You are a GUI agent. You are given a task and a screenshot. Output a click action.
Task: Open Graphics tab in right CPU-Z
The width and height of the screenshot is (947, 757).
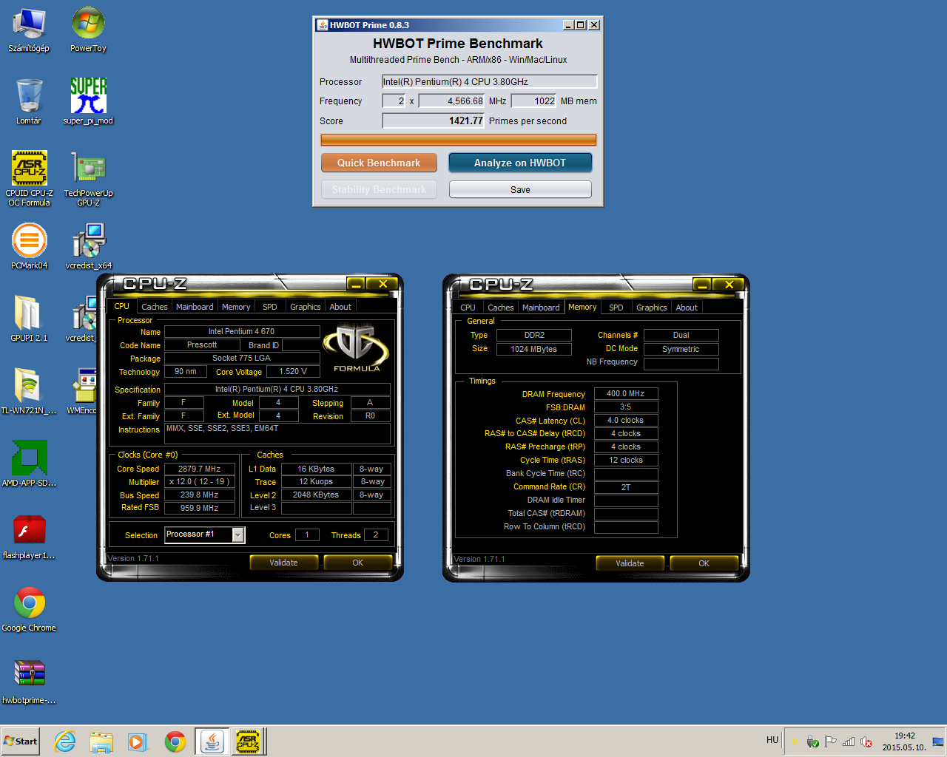(x=652, y=308)
